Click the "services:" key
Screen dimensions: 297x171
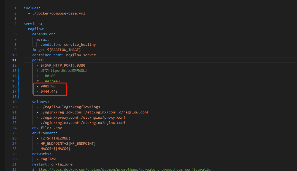pyautogui.click(x=33, y=24)
